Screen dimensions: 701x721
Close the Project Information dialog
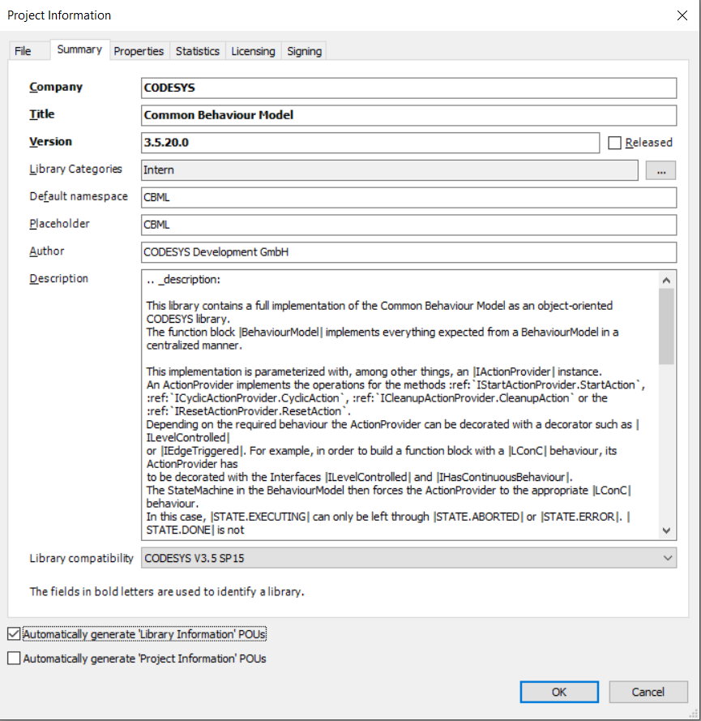pyautogui.click(x=681, y=15)
